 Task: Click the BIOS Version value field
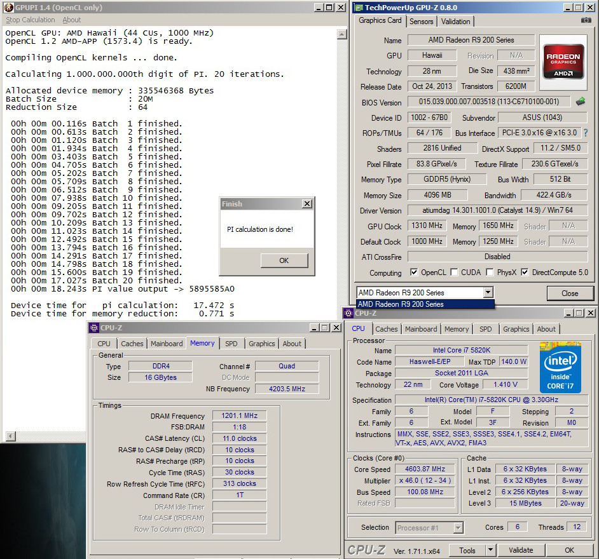488,102
